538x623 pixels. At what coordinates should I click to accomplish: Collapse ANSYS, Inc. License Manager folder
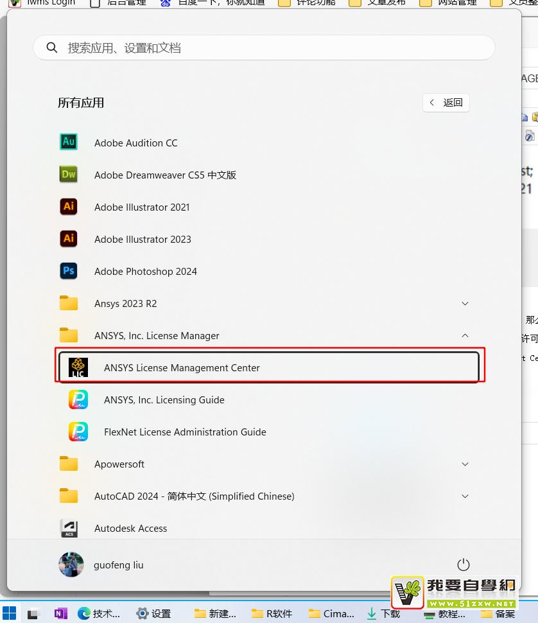[465, 335]
